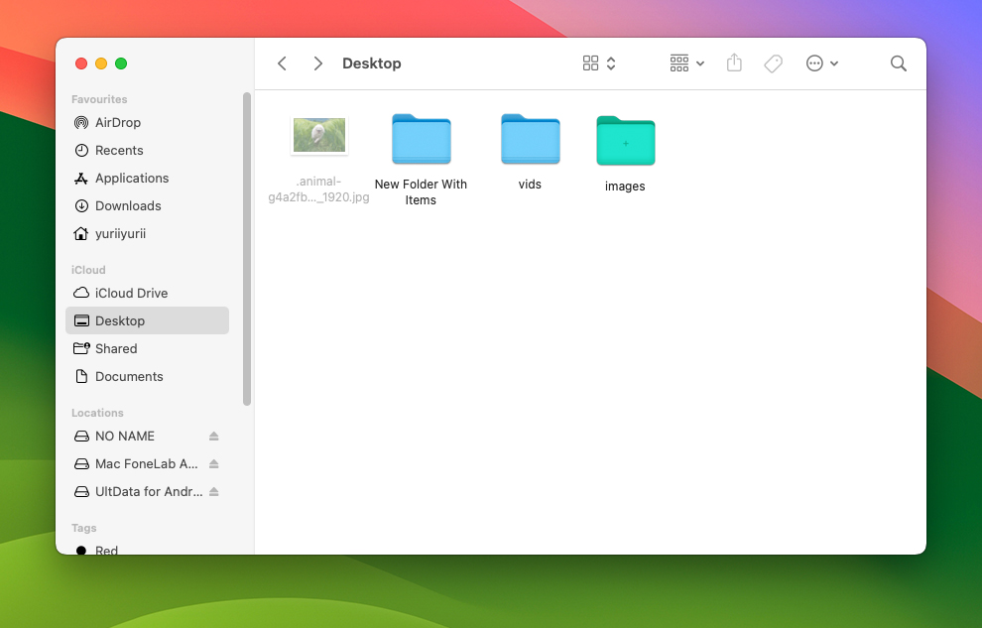The width and height of the screenshot is (982, 628).
Task: Open the More actions ellipsis icon
Action: click(814, 63)
